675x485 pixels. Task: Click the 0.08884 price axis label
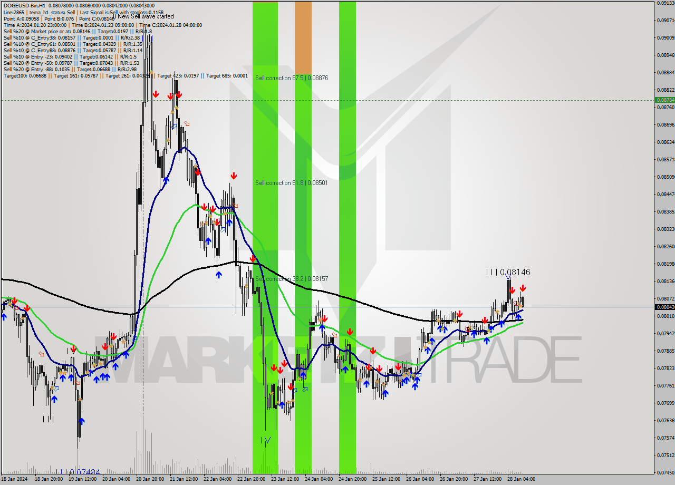(x=665, y=72)
